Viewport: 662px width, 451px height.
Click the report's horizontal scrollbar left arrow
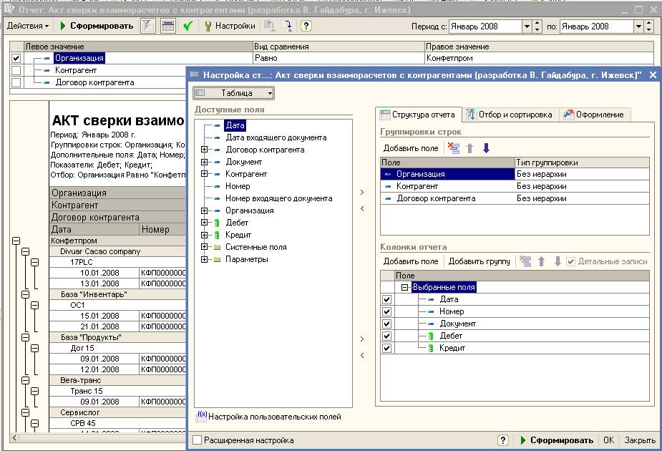[14, 438]
